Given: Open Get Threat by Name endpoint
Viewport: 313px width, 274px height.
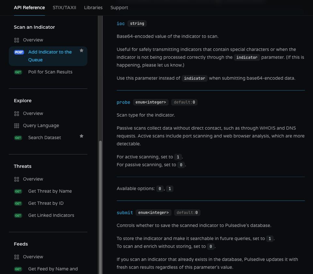Looking at the screenshot, I should 50,191.
